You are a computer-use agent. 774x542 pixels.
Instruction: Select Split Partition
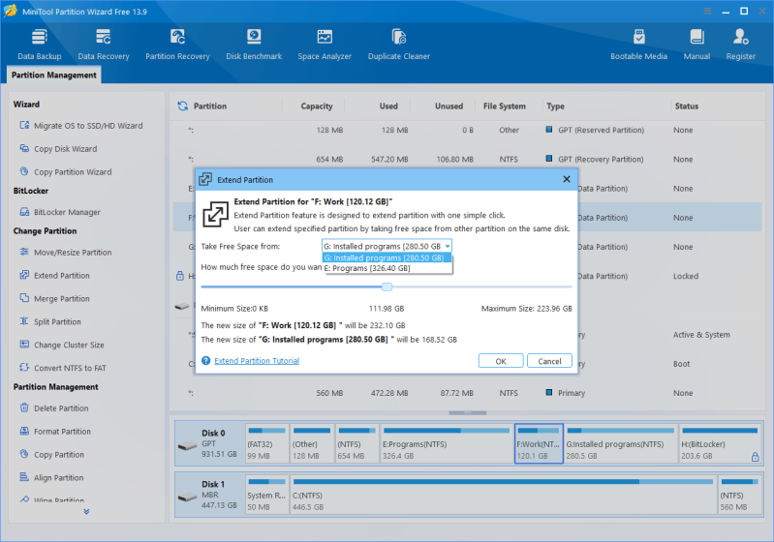[50, 322]
